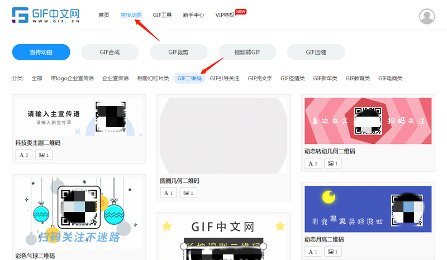The height and width of the screenshot is (260, 447).
Task: Click the 动态转动几何二维码 title text
Action: [x=330, y=151]
